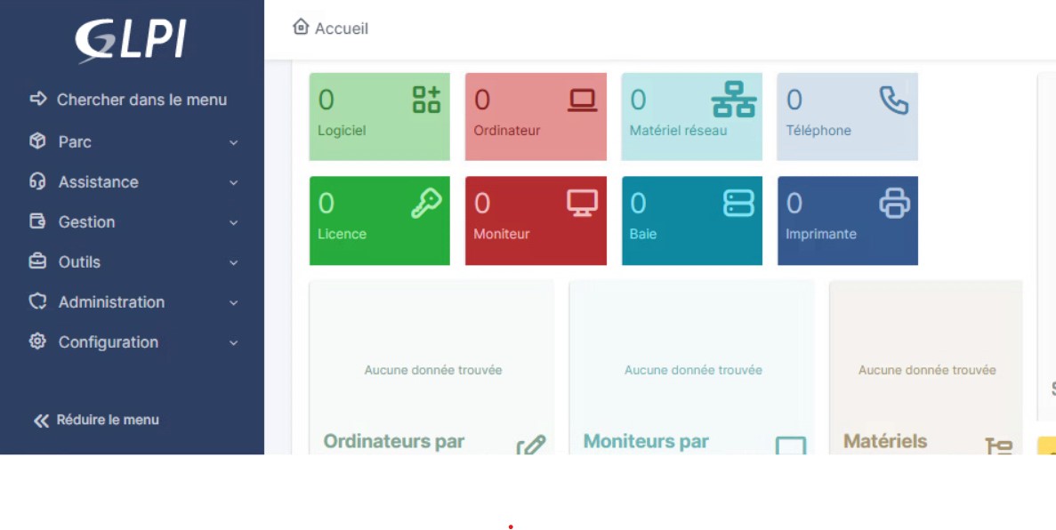Viewport: 1056px width, 530px height.
Task: Open the Gestion menu item
Action: (x=86, y=222)
